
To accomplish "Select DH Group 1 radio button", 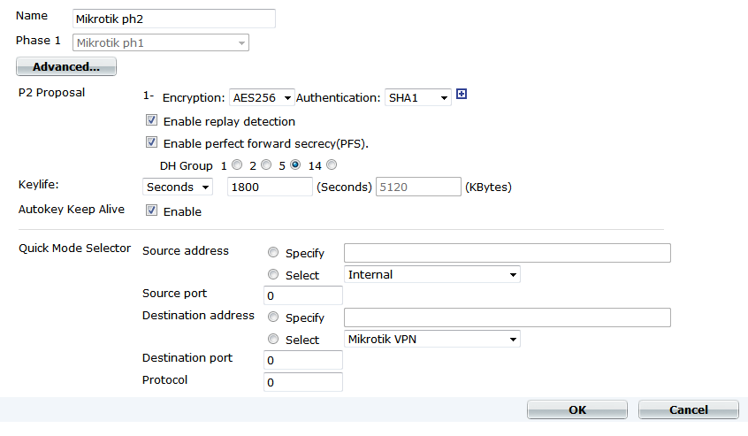I will (x=237, y=164).
